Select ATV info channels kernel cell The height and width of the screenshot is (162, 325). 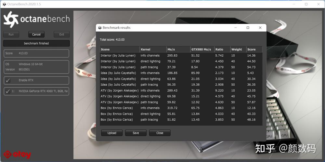[150, 91]
